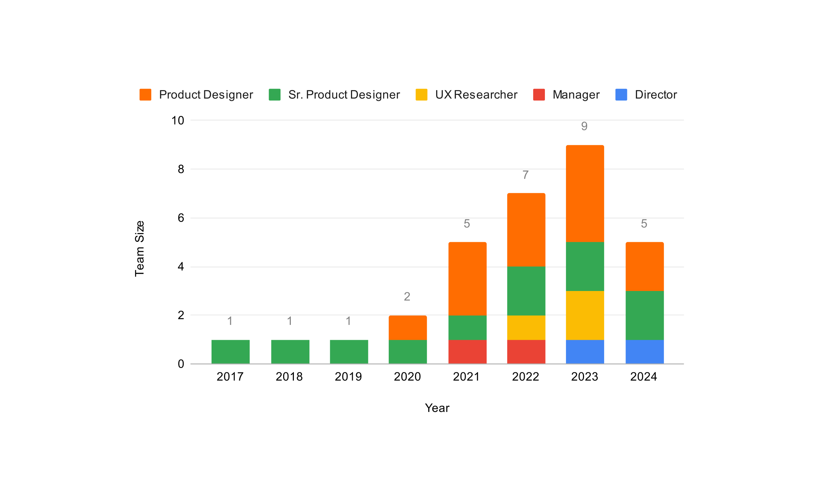817x503 pixels.
Task: Click the green segment of 2024 bar
Action: point(645,315)
